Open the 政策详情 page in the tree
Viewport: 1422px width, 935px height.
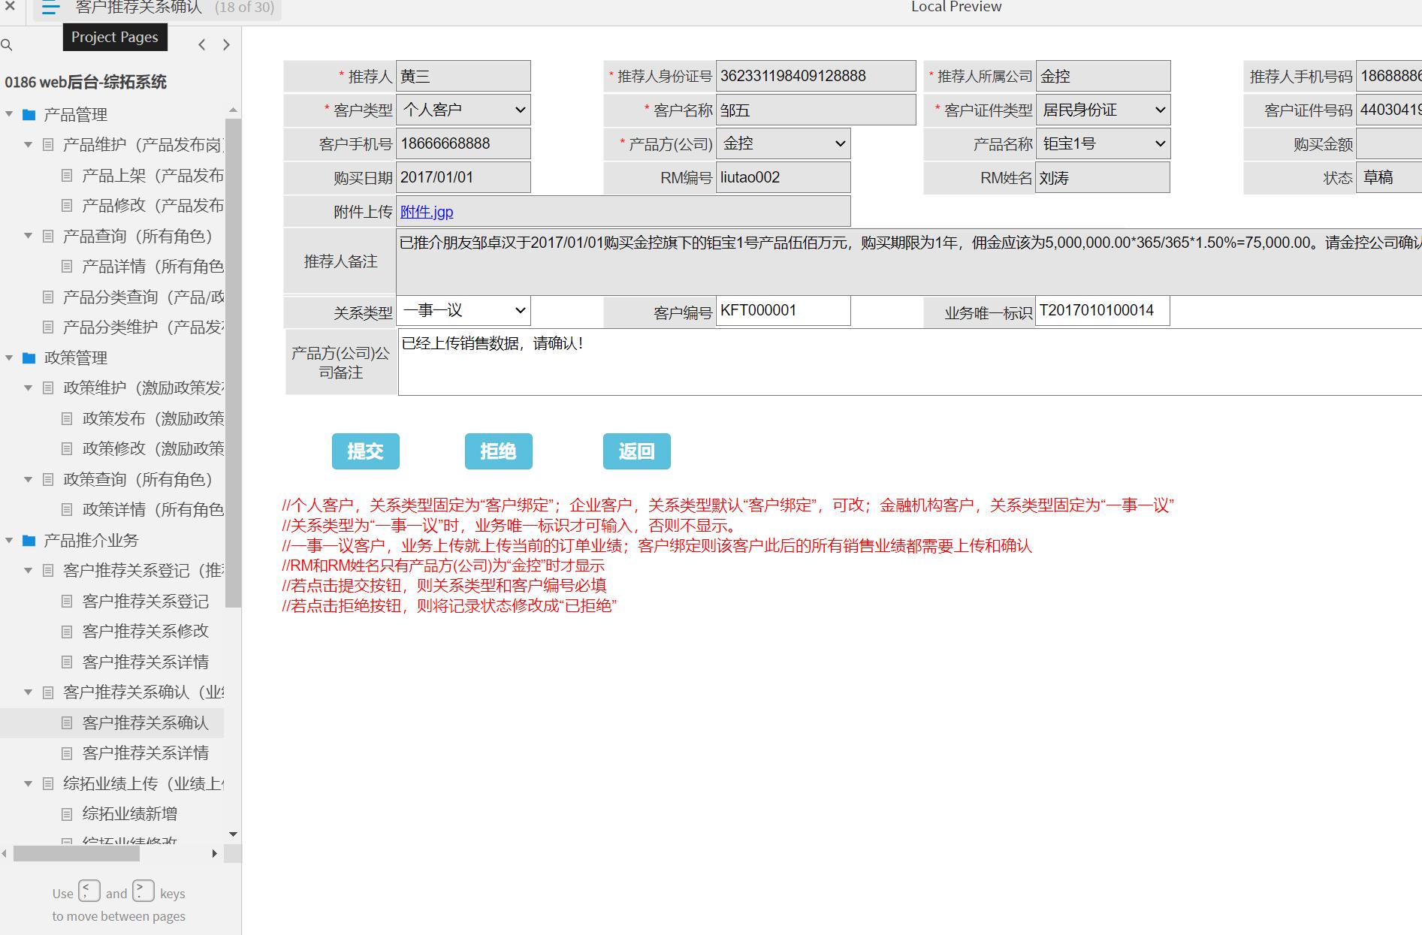[152, 510]
